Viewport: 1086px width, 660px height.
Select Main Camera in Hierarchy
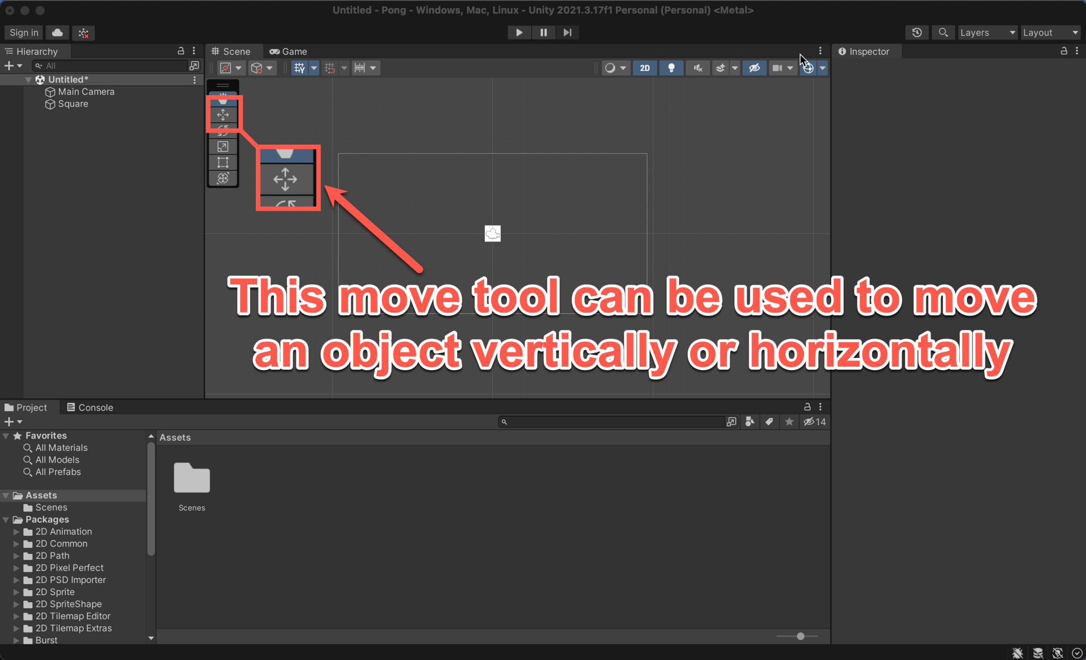pyautogui.click(x=86, y=92)
